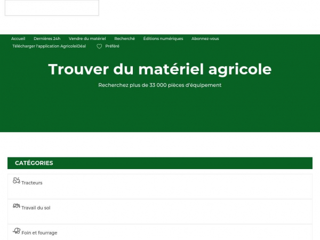Click the empty banner box at top
Screen dimensions: 320x240
pos(52,8)
